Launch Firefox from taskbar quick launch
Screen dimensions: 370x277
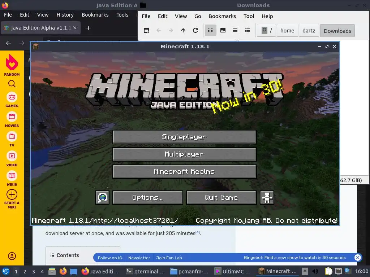click(x=63, y=271)
